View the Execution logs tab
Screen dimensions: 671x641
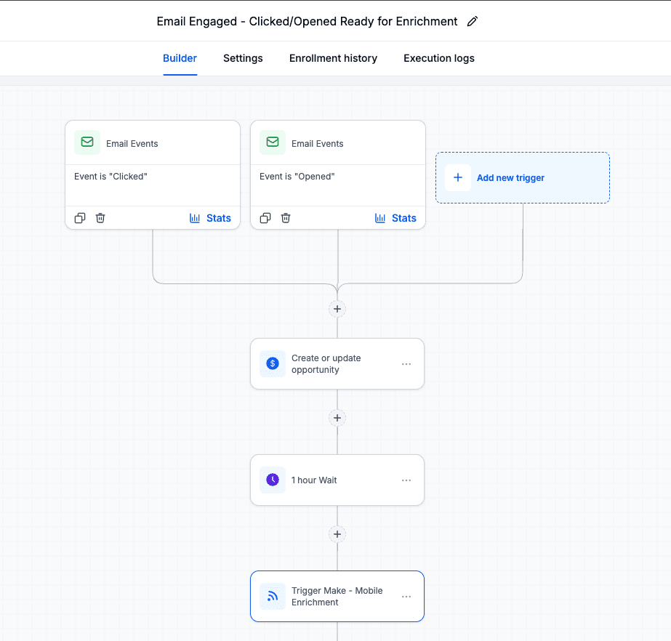point(439,58)
